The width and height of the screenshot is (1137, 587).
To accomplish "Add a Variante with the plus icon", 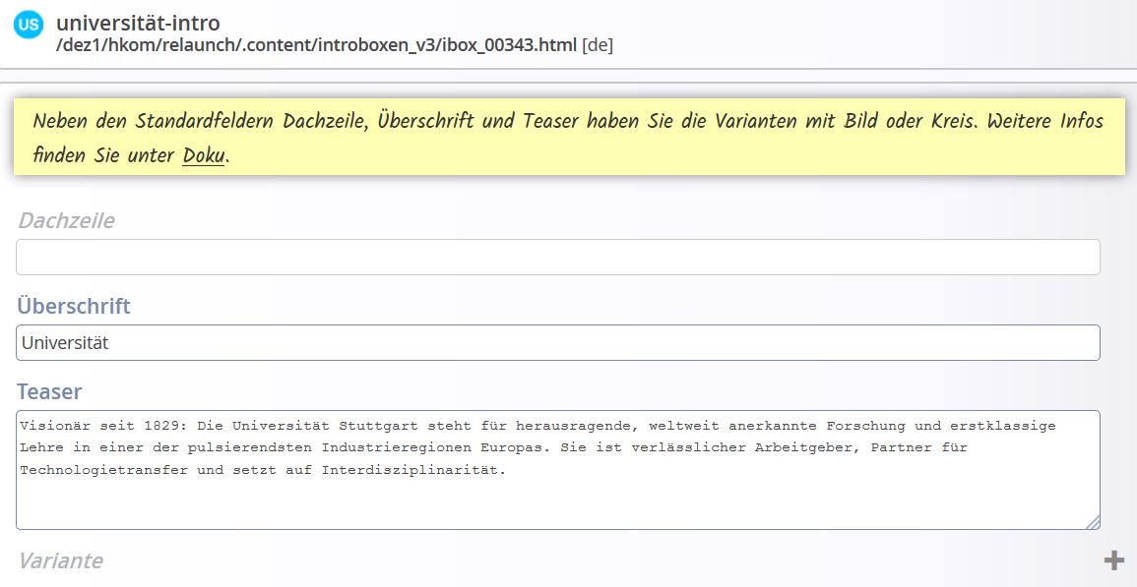I will pos(1113,560).
